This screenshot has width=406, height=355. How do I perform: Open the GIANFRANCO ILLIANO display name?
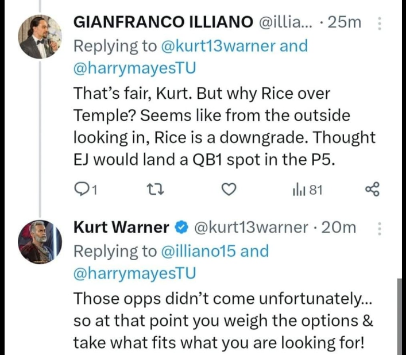[163, 22]
